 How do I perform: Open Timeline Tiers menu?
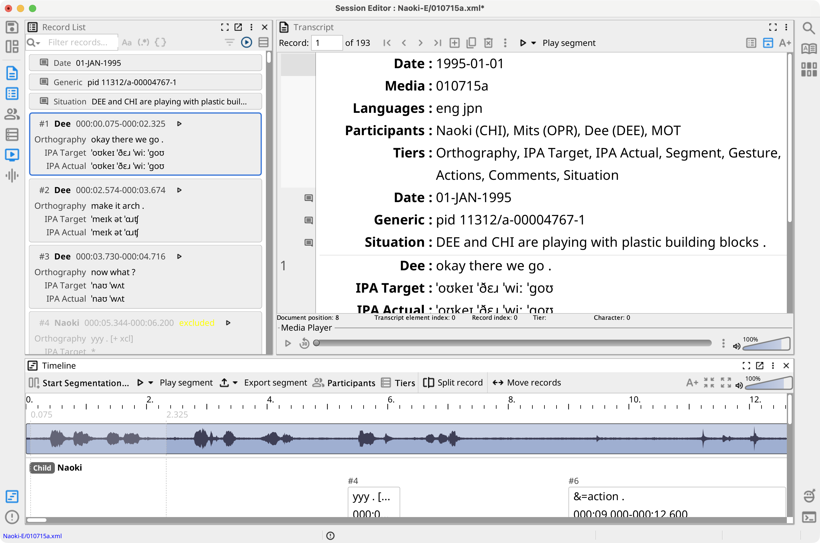coord(398,383)
